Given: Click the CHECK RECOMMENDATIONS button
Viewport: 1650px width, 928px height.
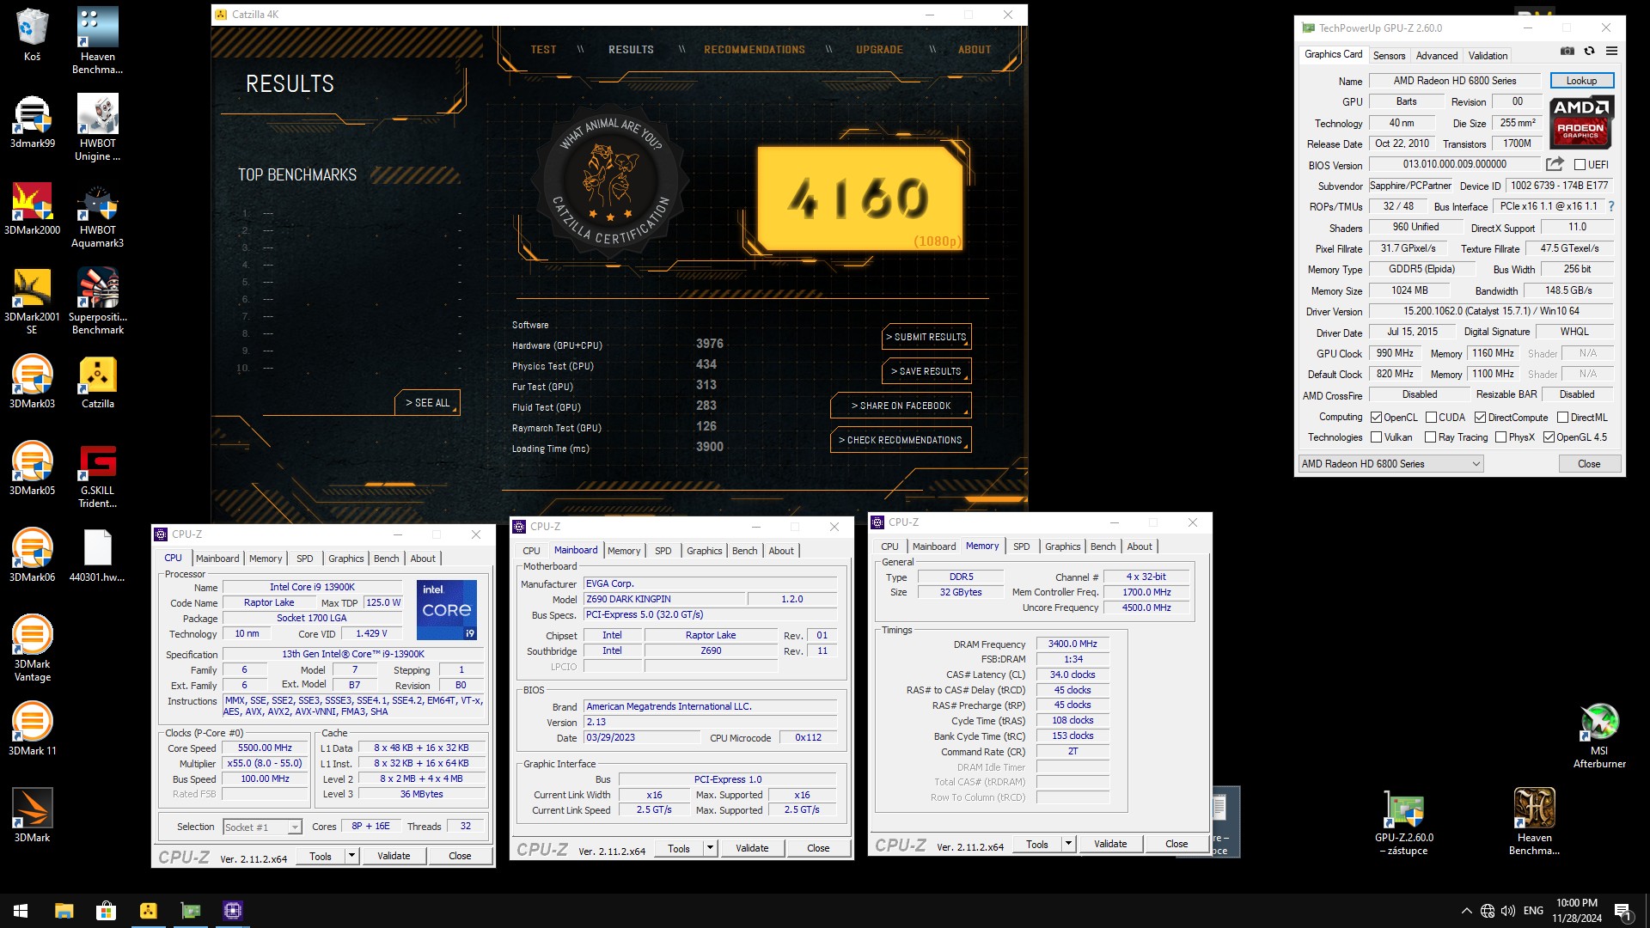Looking at the screenshot, I should coord(901,440).
